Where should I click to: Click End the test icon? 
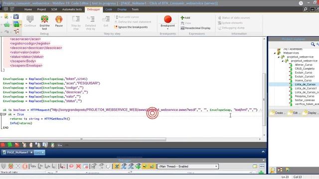[44, 19]
